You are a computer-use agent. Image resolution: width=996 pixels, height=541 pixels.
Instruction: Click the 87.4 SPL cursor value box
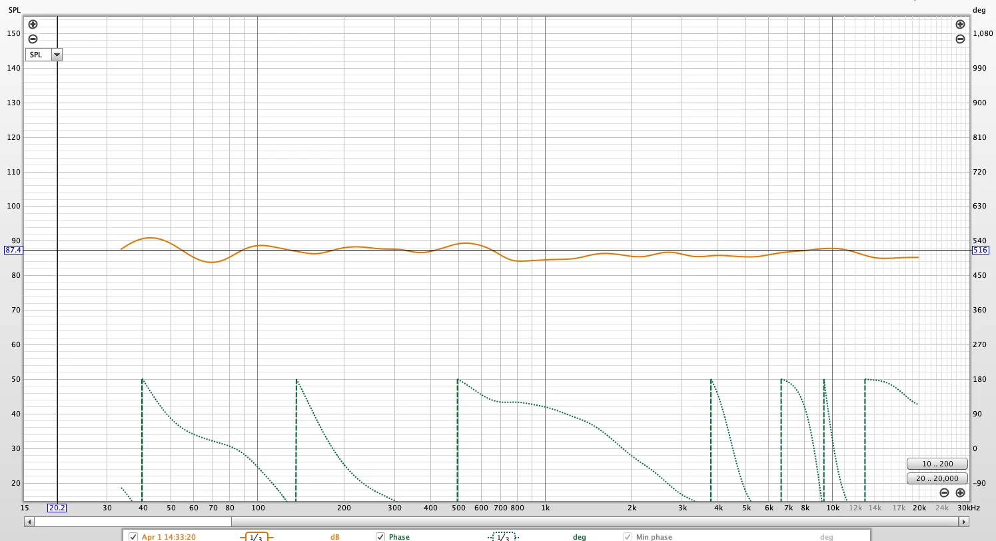(13, 251)
